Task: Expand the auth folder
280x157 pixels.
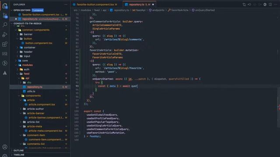Action: pyautogui.click(x=26, y=69)
